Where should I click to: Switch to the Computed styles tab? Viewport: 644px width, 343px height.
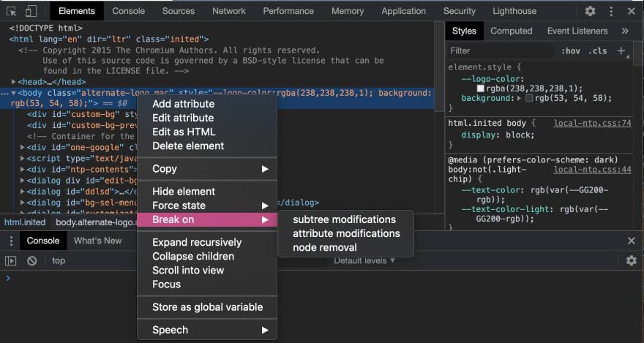click(x=512, y=31)
